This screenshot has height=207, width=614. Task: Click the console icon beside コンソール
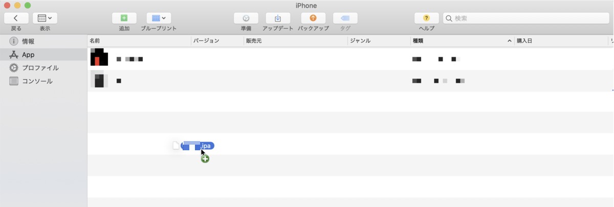pyautogui.click(x=14, y=81)
